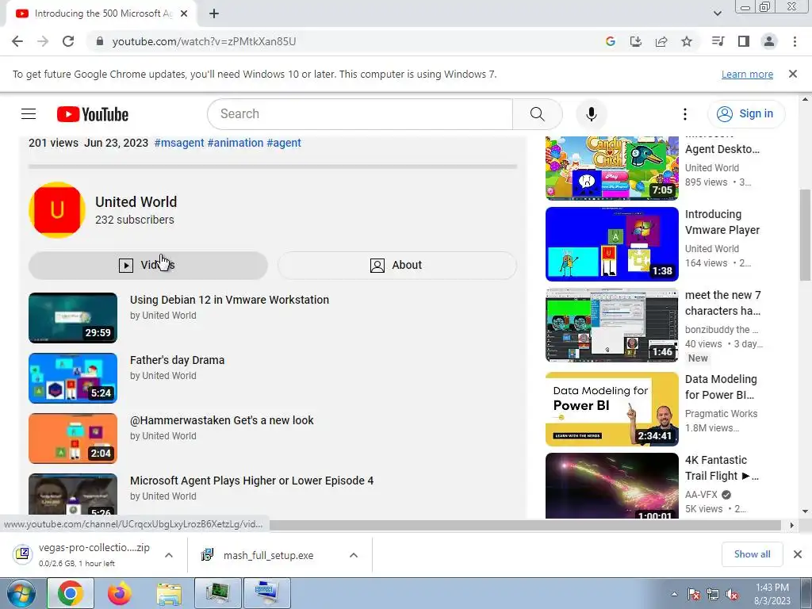Click meet the new 7 characters title
Screen dimensions: 812x609
click(723, 303)
